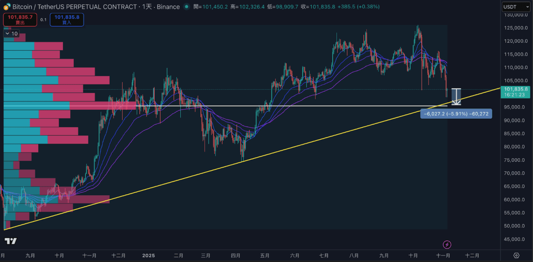Image resolution: width=533 pixels, height=262 pixels.
Task: Click the green market status dot
Action: coord(186,7)
